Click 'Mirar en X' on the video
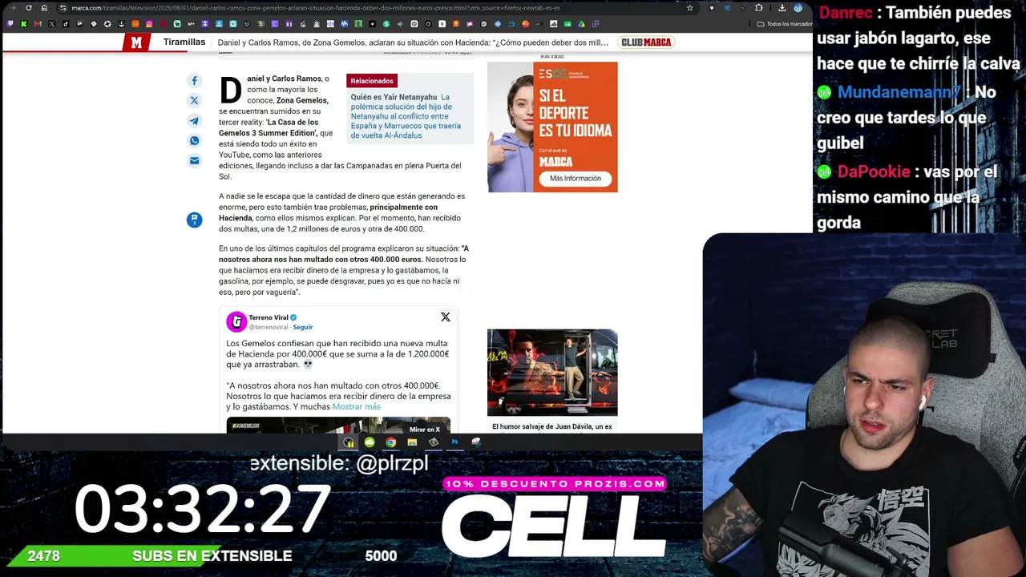 (x=425, y=430)
